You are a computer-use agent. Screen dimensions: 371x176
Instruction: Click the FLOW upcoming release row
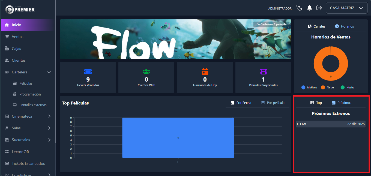pos(331,124)
